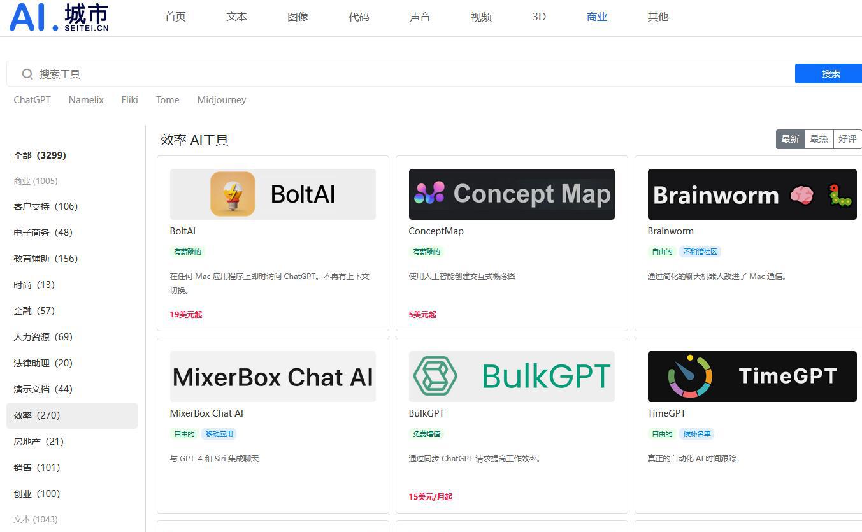The image size is (862, 532).
Task: Open 金融 (57) category
Action: click(34, 311)
